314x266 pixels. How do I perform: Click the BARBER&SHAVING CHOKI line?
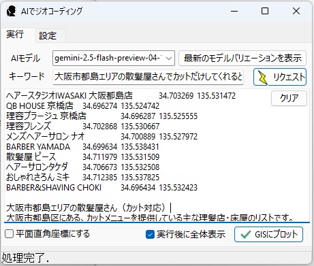pos(101,188)
